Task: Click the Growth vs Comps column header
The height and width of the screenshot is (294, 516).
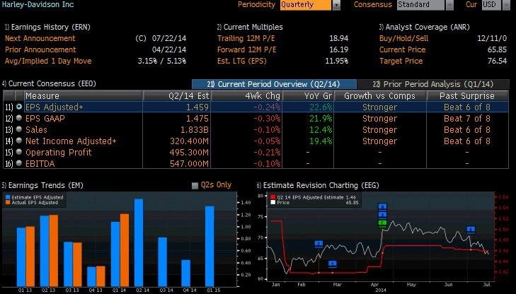Action: click(x=380, y=96)
